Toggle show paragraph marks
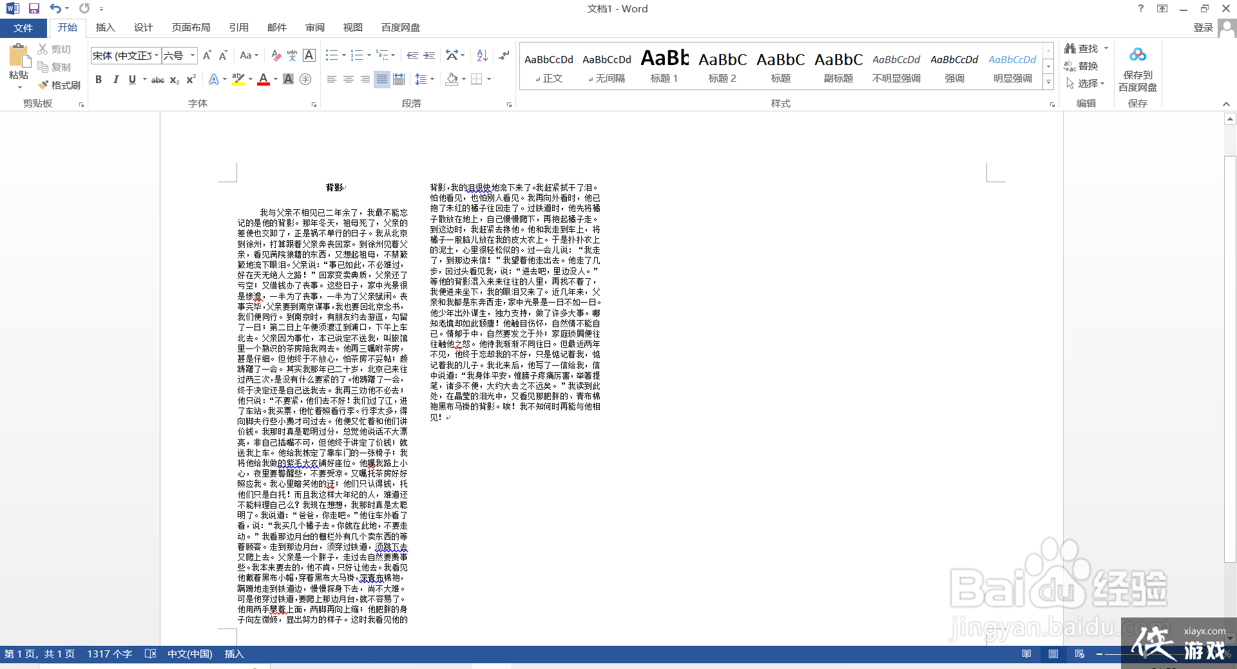The image size is (1237, 669). coord(504,56)
